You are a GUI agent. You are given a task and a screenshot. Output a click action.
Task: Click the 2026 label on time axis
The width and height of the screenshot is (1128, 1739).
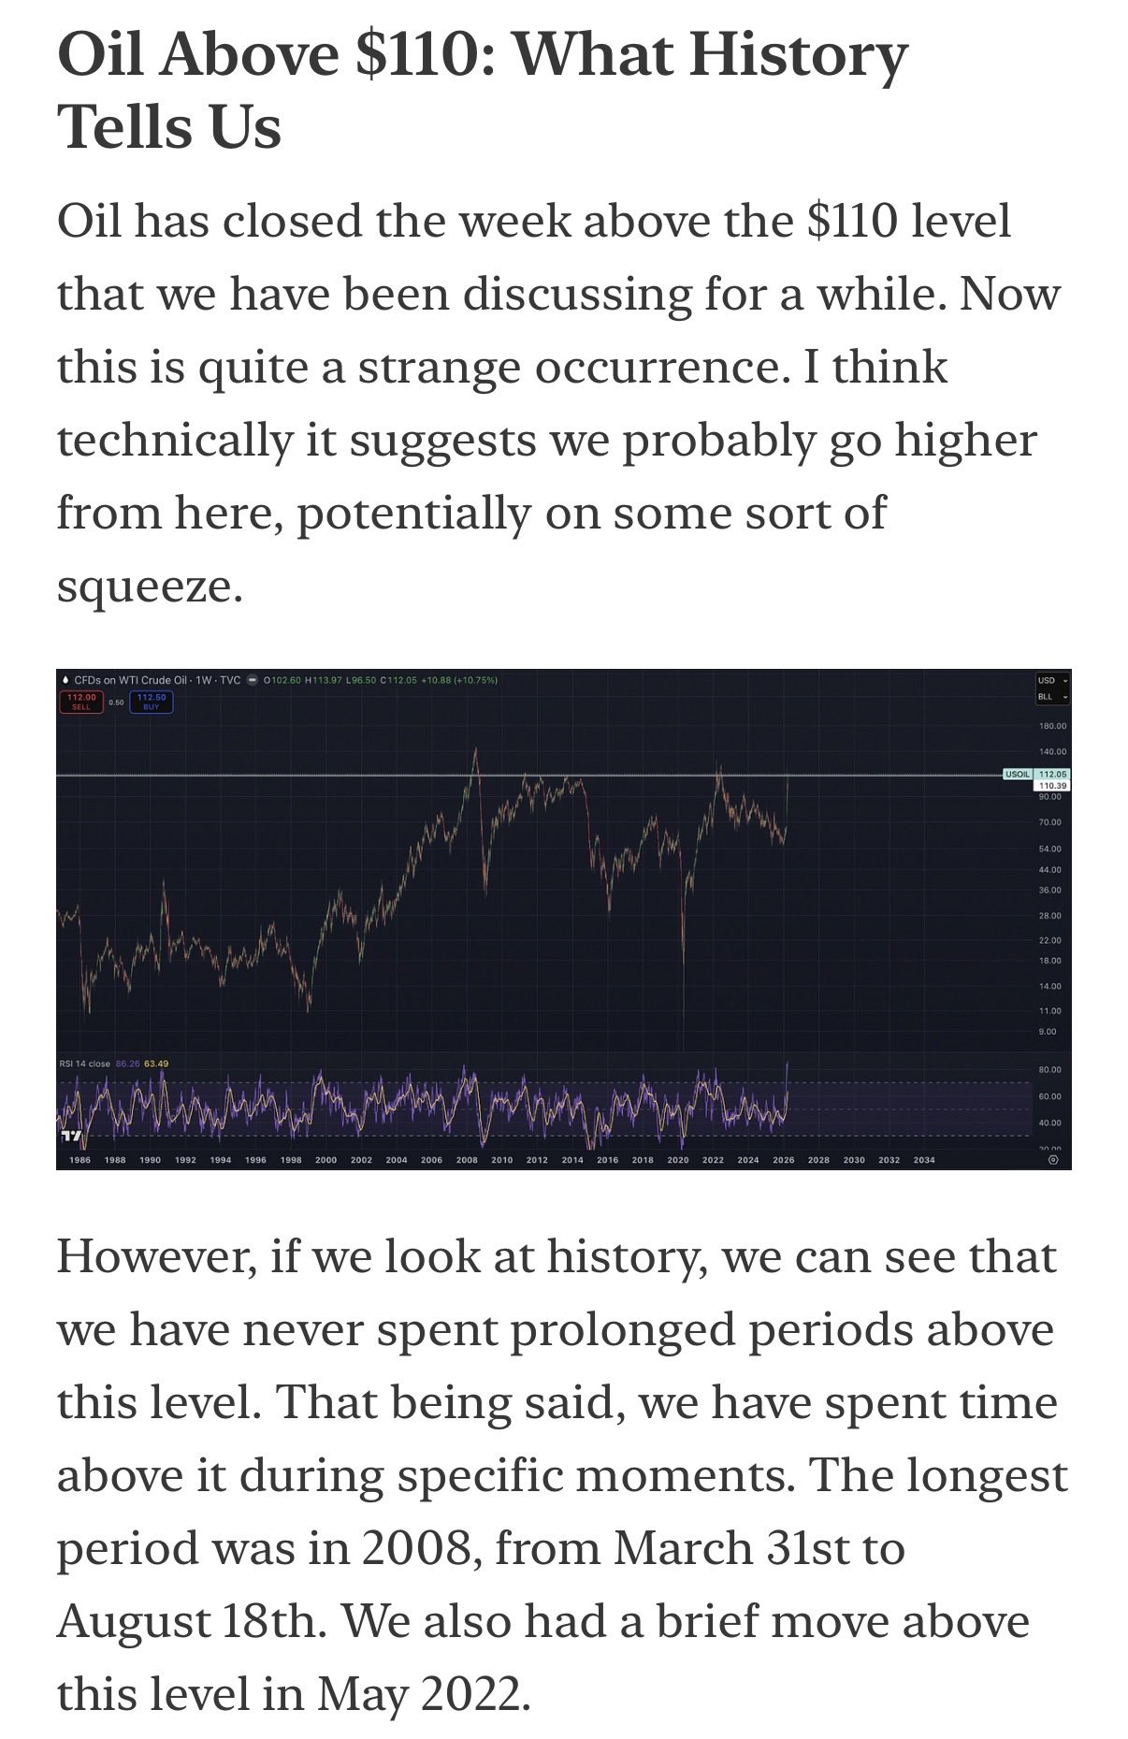pos(784,1160)
